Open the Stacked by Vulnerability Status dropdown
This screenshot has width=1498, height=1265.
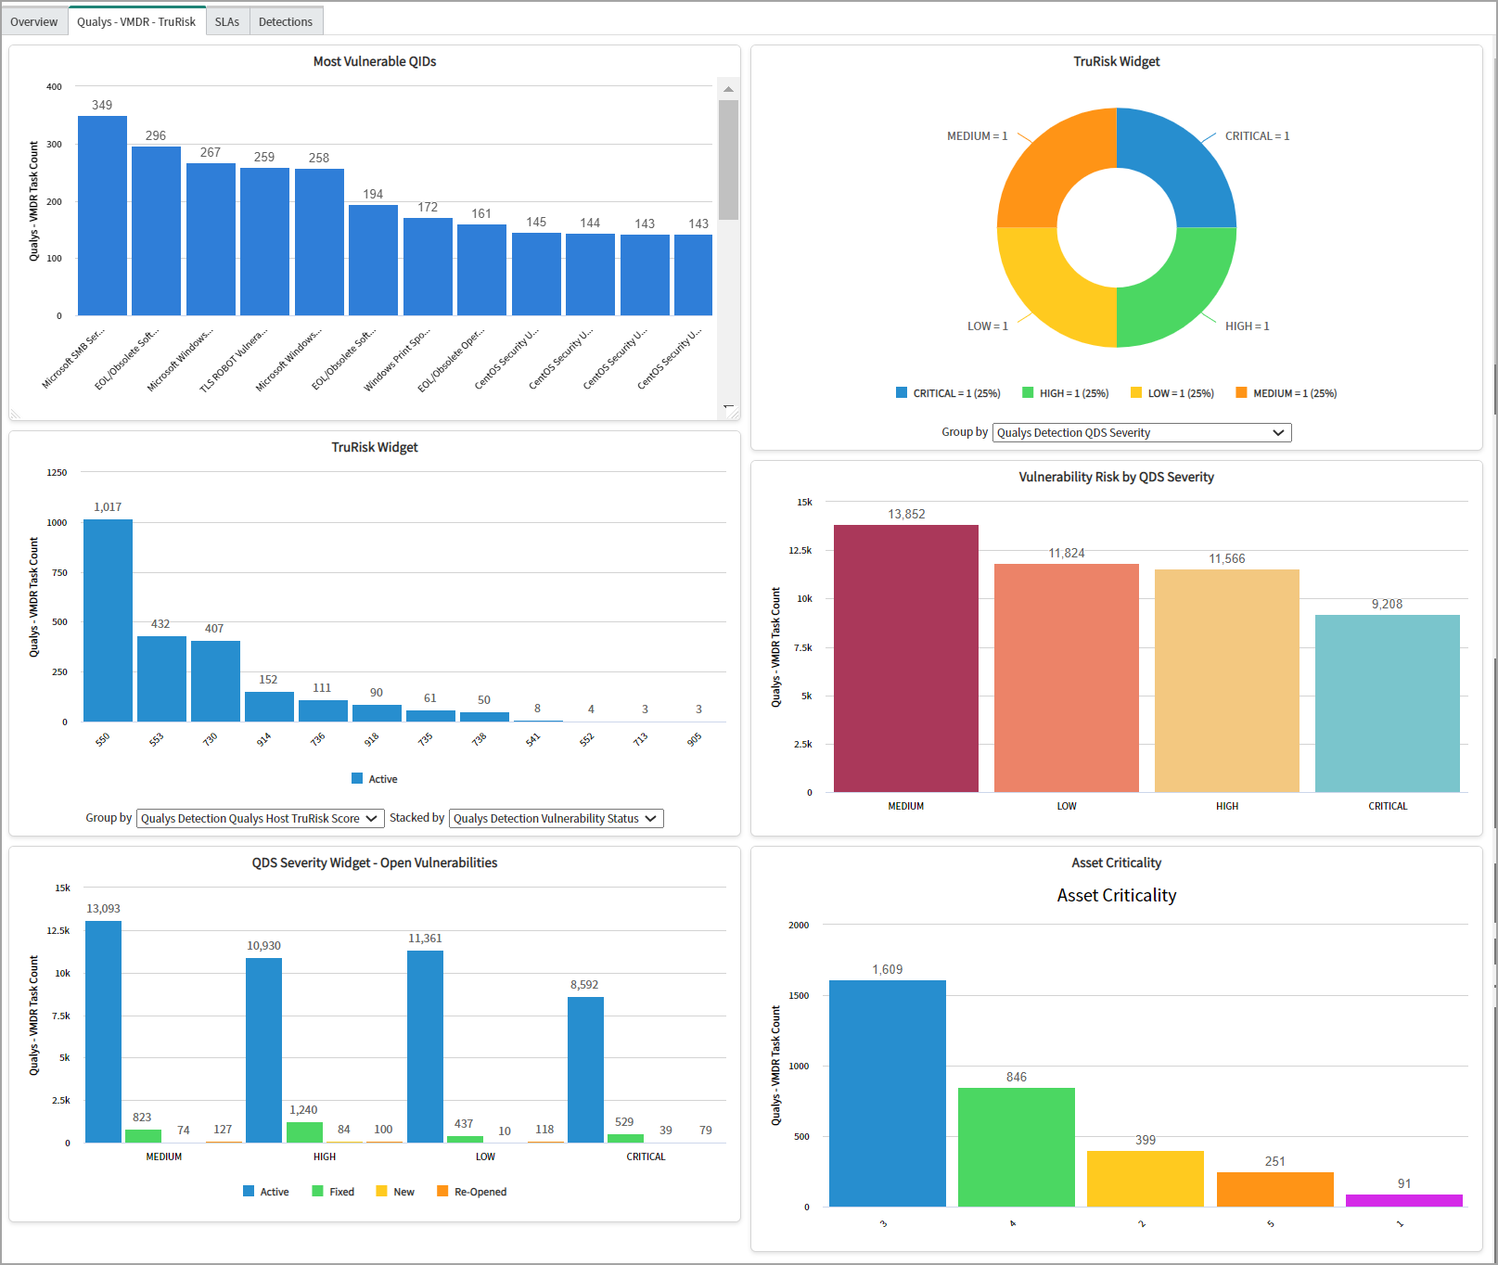556,818
